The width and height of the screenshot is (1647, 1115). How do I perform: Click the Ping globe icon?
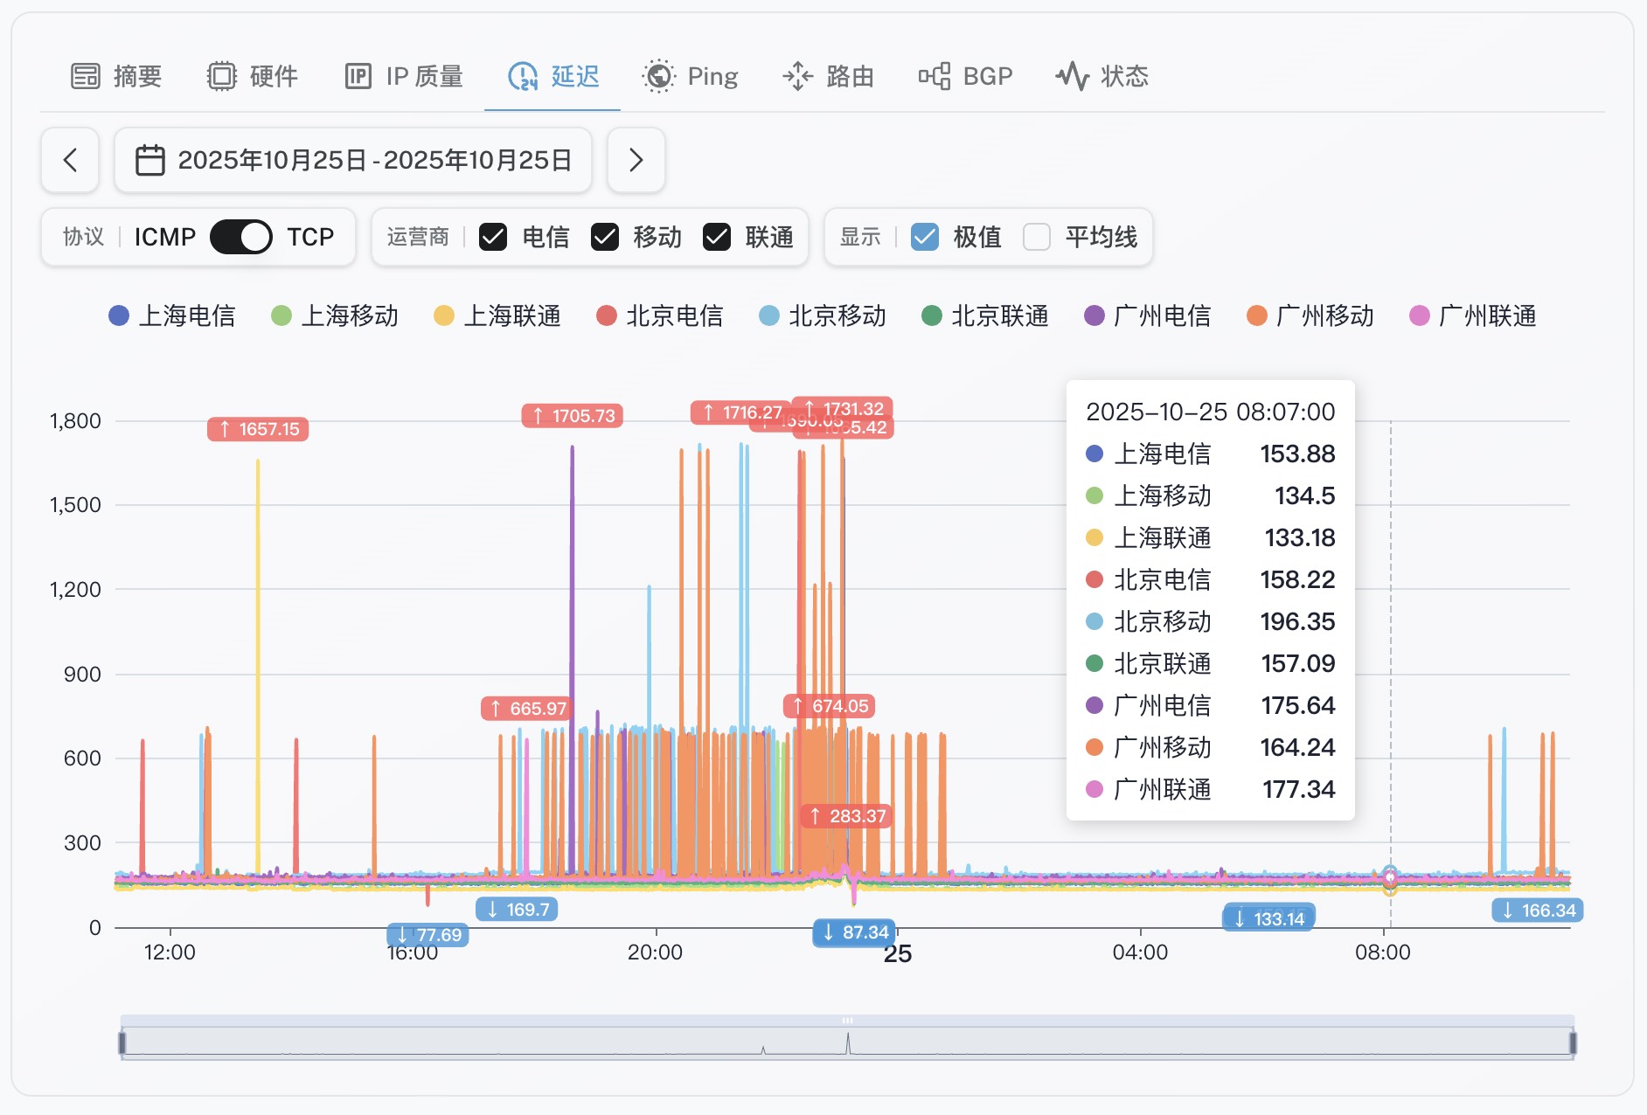(659, 77)
